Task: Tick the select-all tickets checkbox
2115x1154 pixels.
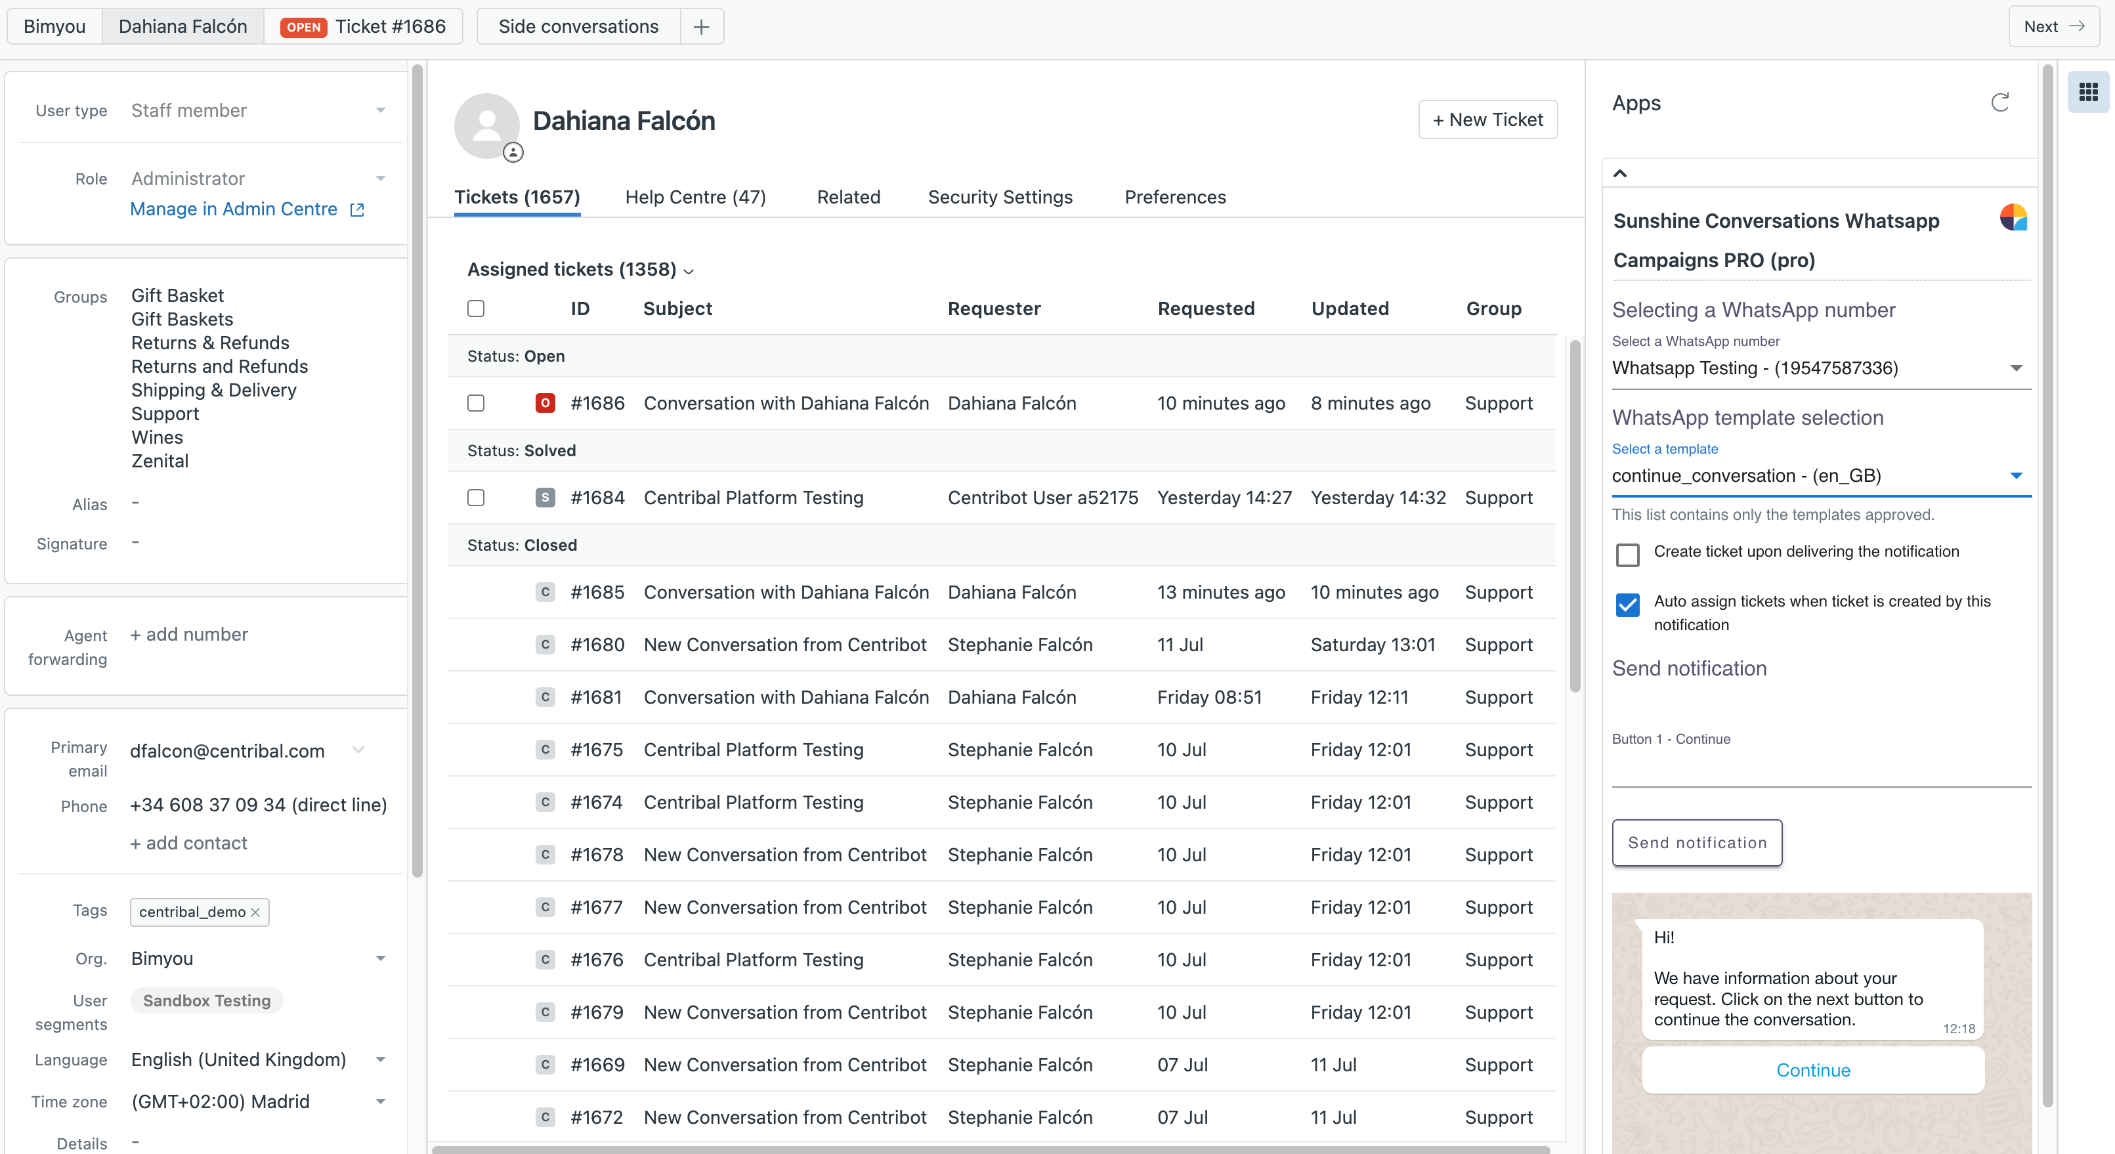Action: tap(475, 309)
